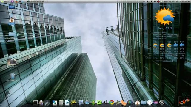Image resolution: width=191 pixels, height=107 pixels.
Task: Open the files launcher in top panel
Action: click(x=23, y=1)
